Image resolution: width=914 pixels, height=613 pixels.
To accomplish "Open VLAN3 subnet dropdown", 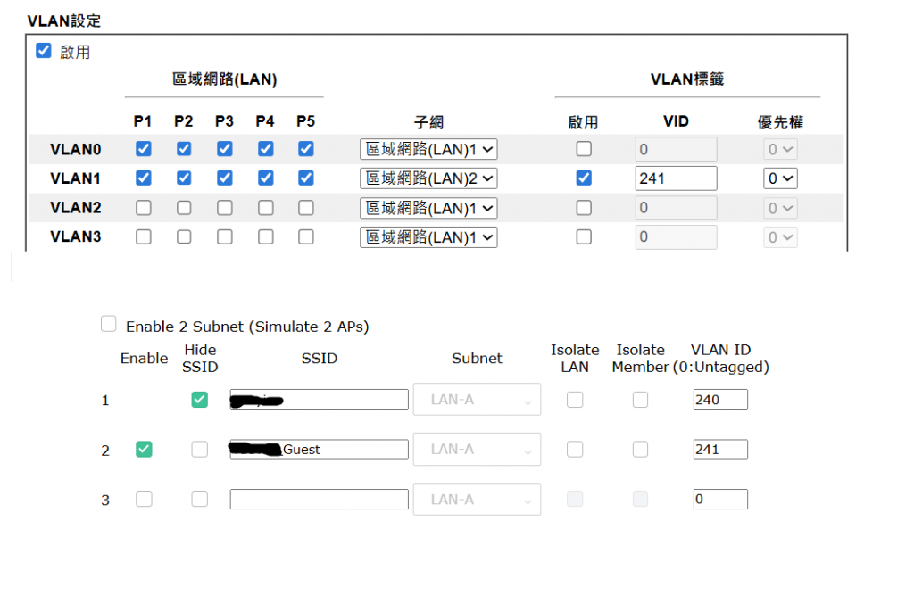I will click(428, 237).
